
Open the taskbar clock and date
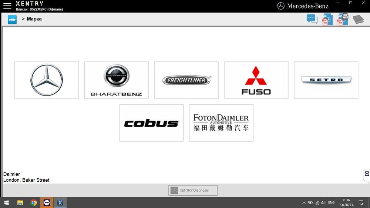346,202
